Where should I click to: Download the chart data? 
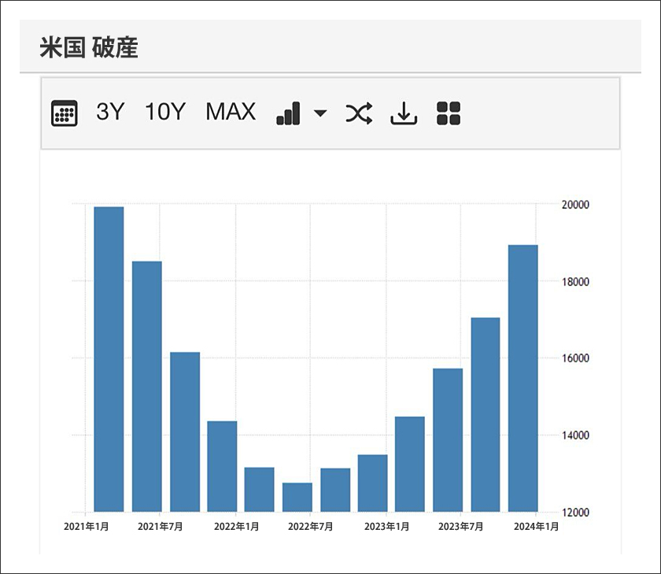coord(404,113)
